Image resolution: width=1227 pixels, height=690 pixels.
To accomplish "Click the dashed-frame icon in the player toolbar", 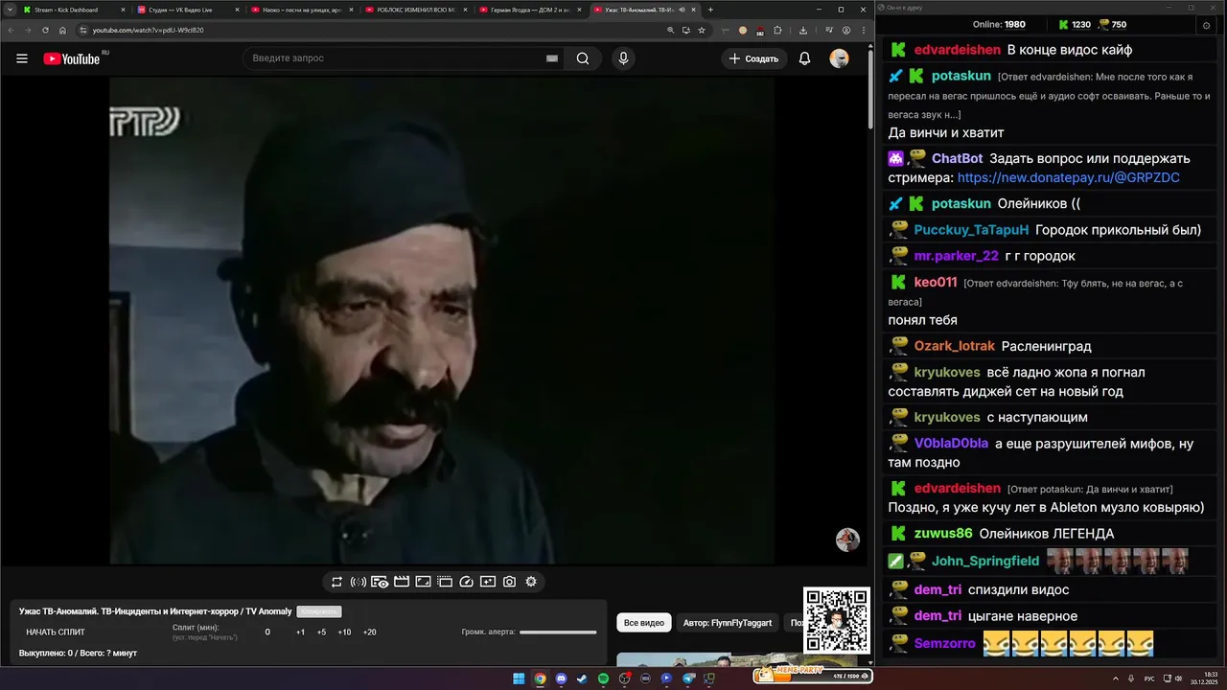I will coord(445,582).
